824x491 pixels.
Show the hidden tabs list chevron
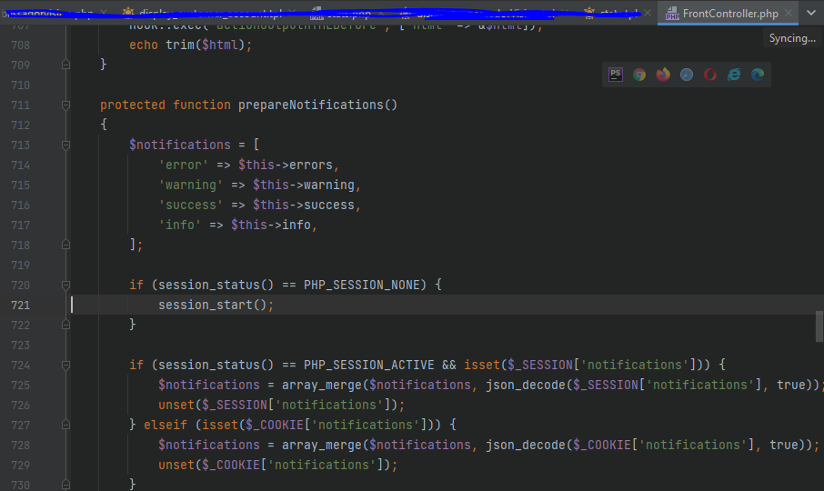coord(811,13)
